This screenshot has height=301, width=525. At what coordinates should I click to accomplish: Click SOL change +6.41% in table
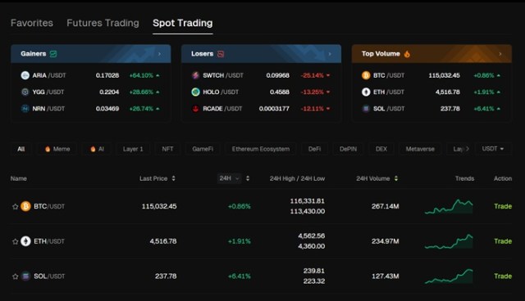[239, 276]
